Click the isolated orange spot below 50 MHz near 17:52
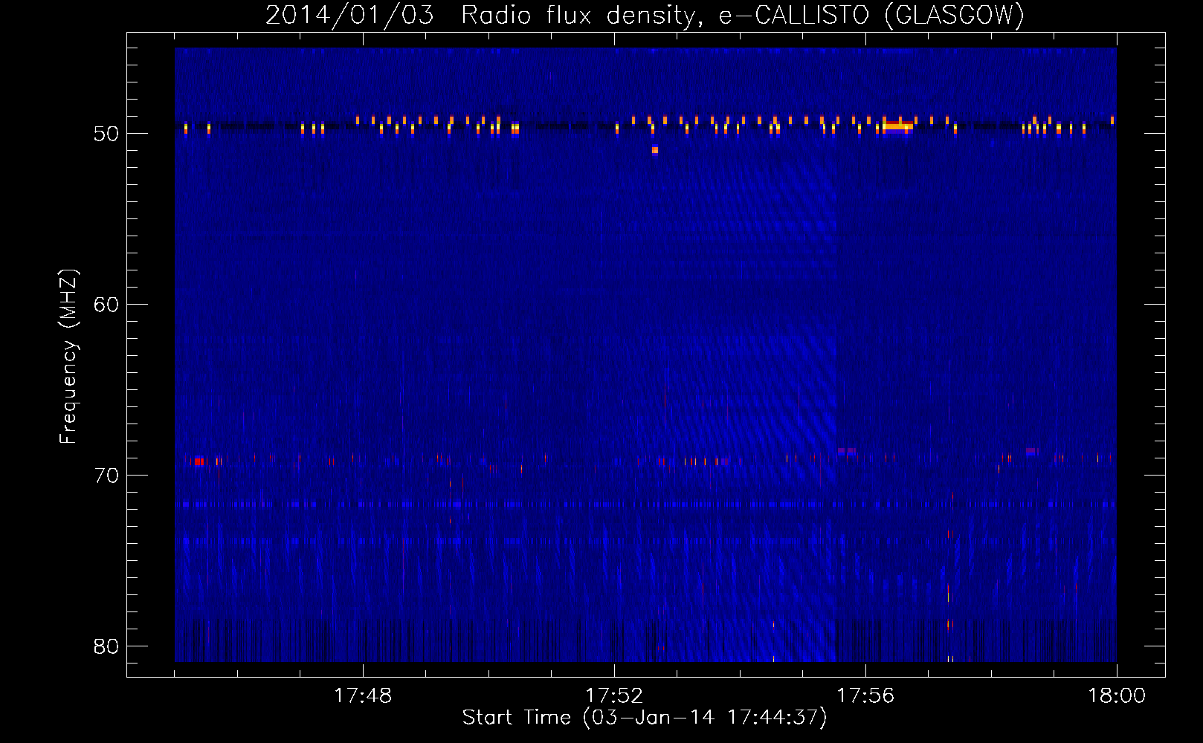 click(x=655, y=150)
